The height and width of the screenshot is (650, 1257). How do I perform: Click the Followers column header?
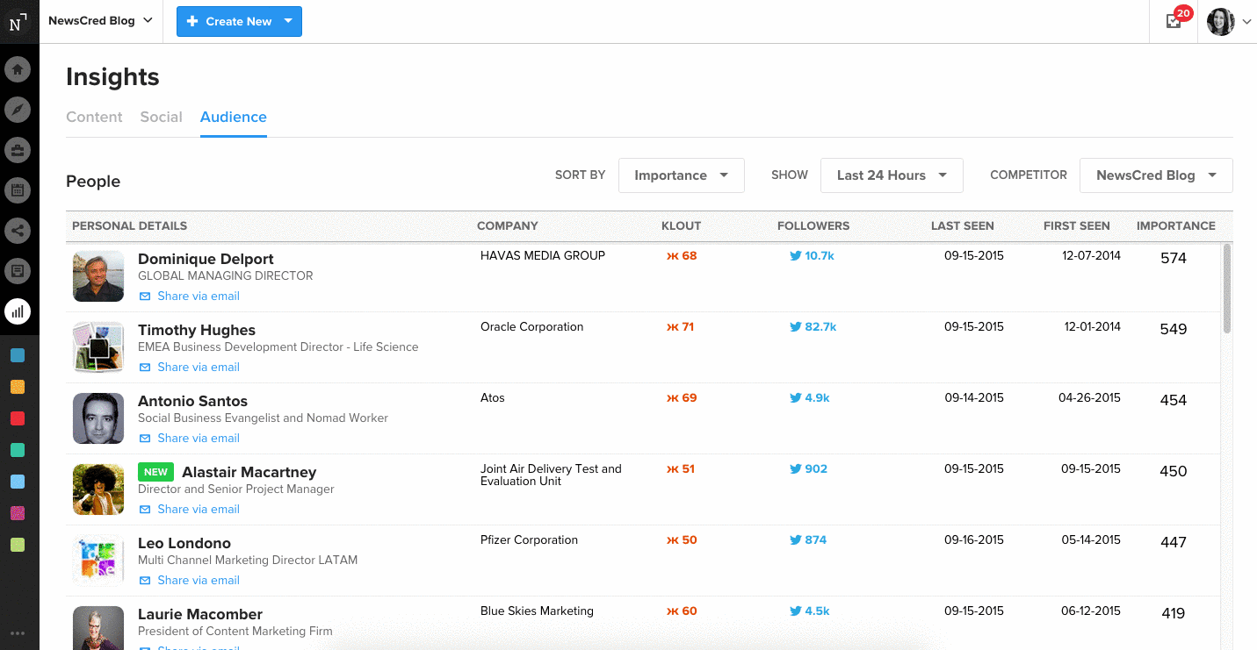click(x=813, y=225)
